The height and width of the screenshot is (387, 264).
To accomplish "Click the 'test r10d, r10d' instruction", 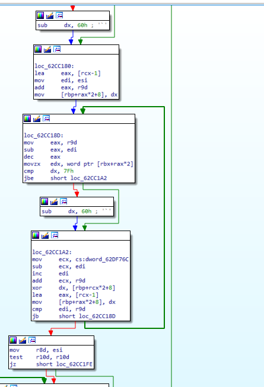I will click(x=39, y=357).
